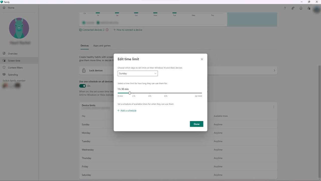Switch to Apps and games tab
This screenshot has width=321, height=181.
102,46
